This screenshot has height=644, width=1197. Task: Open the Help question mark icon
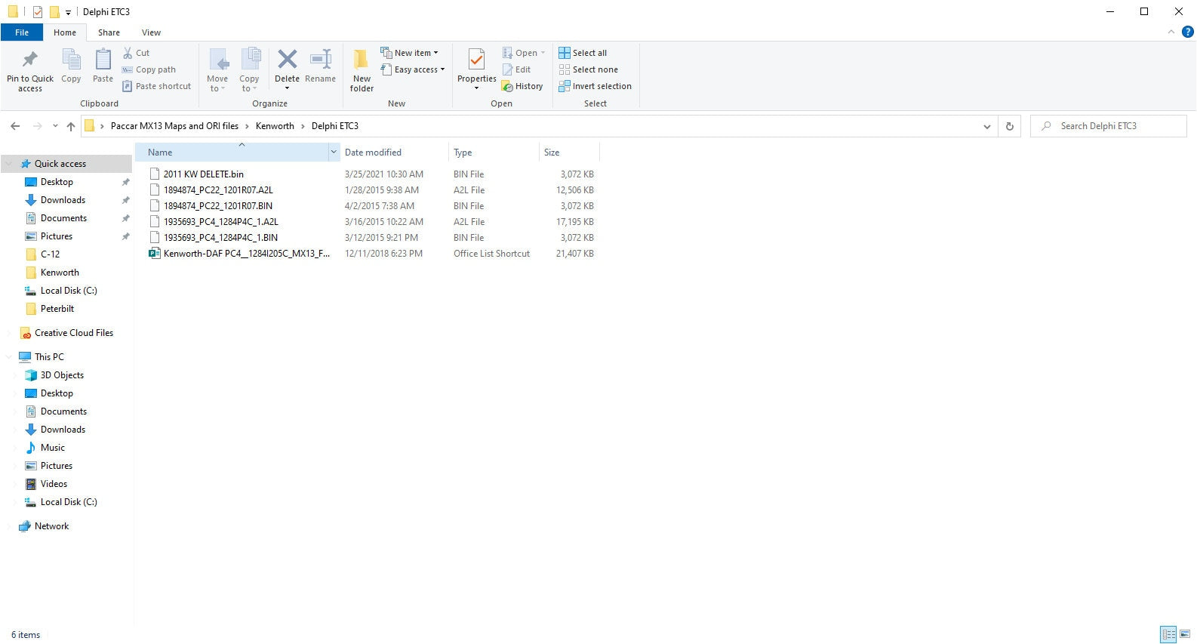point(1187,32)
